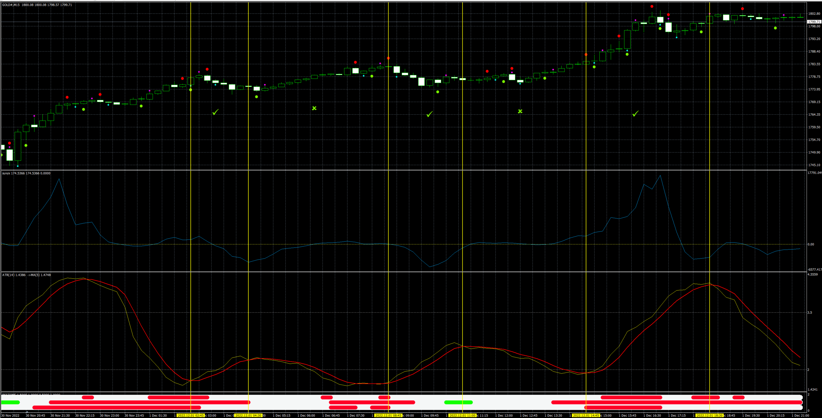822x418 pixels.
Task: Select the 2022.12.01 18:30 date label
Action: (709, 415)
